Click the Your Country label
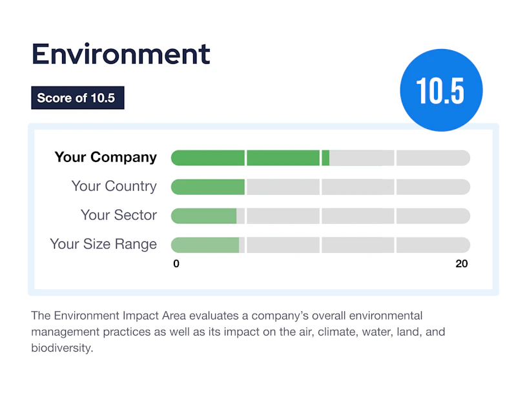 114,186
